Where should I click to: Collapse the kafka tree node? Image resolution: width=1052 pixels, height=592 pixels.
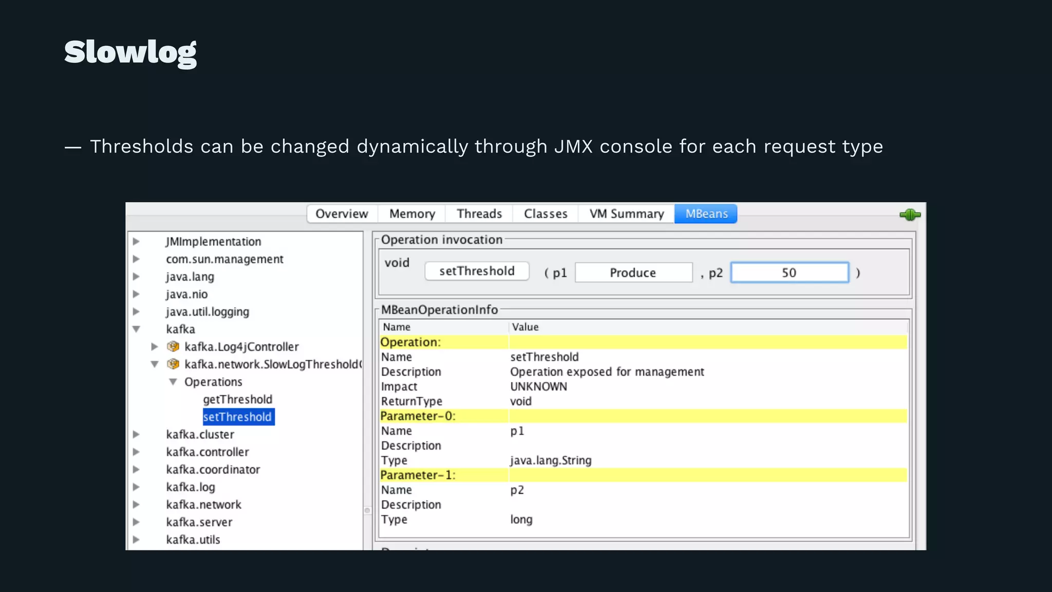click(136, 329)
